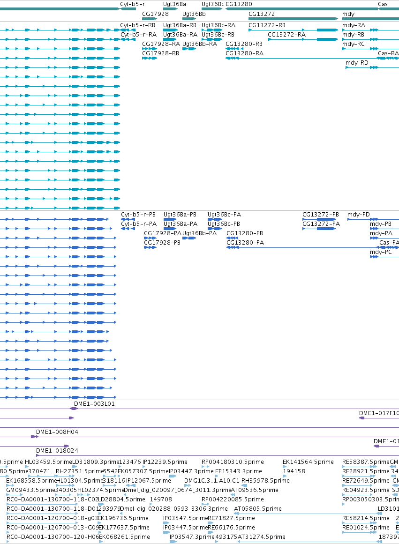Select the 194158 feature label
The width and height of the screenshot is (399, 544).
pos(294,471)
